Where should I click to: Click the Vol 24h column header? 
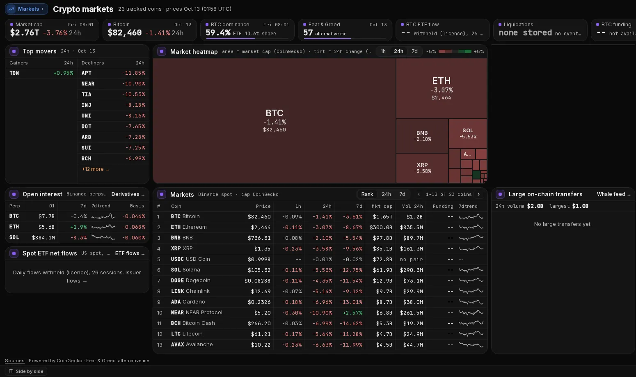tap(412, 206)
